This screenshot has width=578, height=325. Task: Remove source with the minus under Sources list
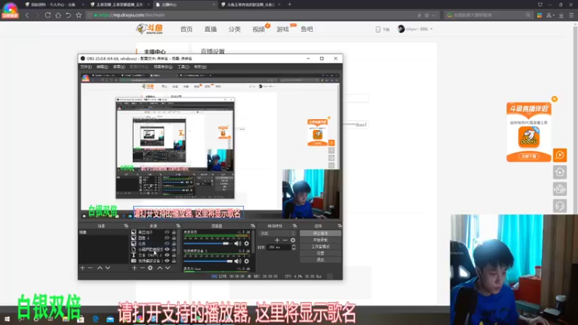tap(142, 268)
